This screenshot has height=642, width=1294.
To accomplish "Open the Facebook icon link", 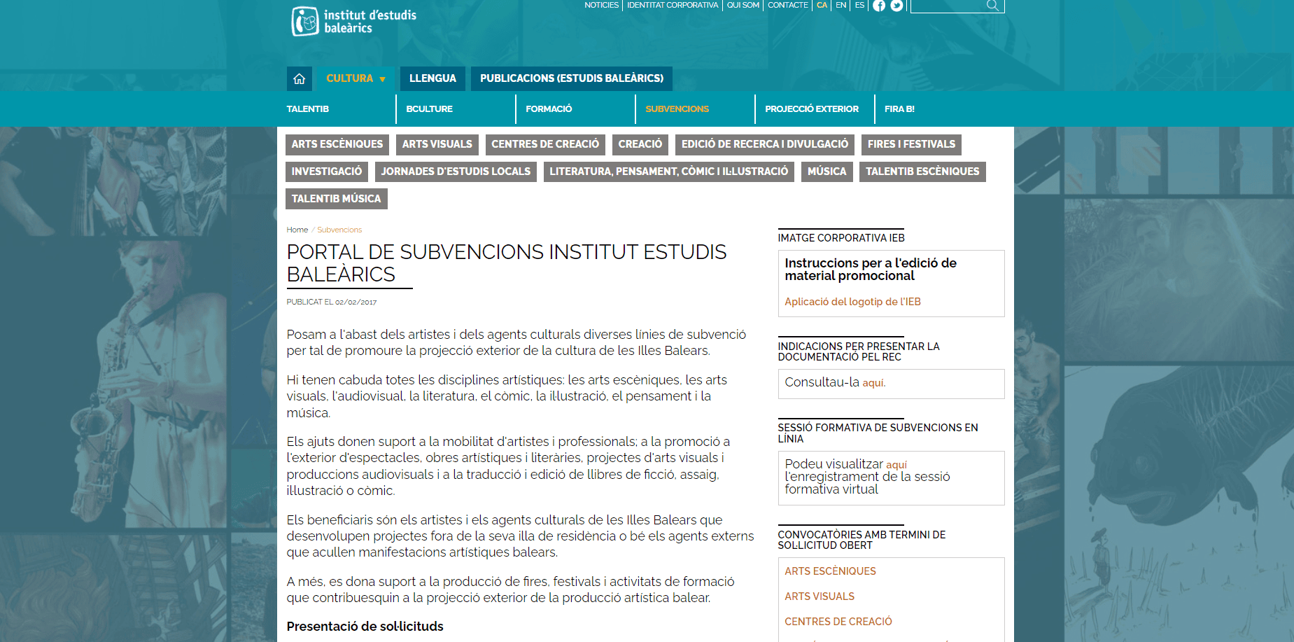I will click(x=879, y=6).
